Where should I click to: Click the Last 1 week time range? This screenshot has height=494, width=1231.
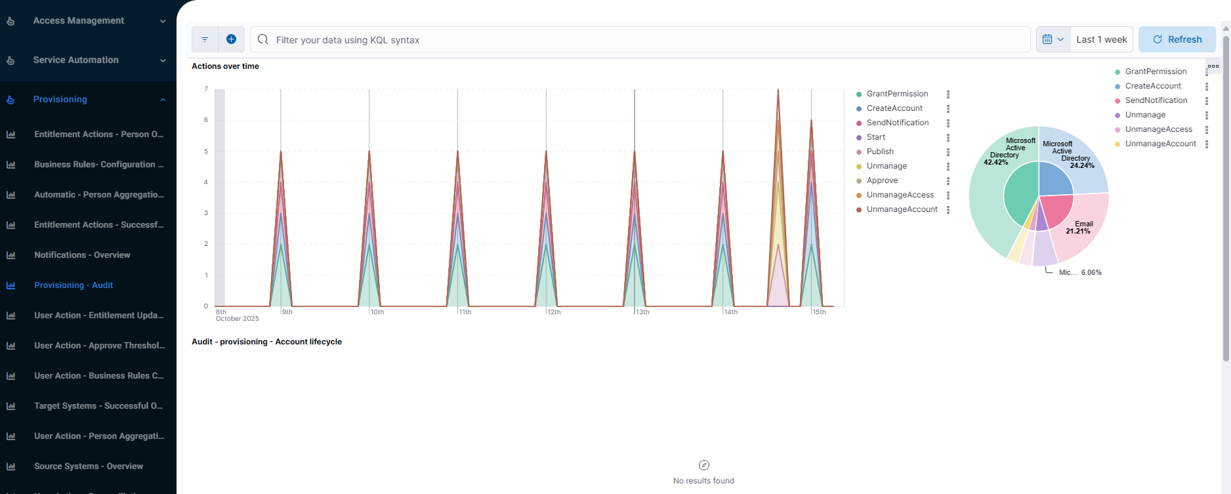pos(1101,39)
